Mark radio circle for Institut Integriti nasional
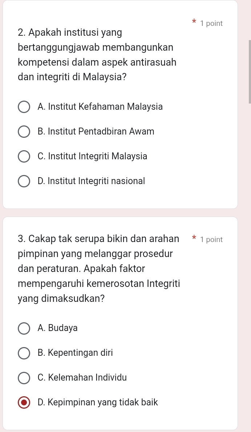The height and width of the screenshot is (432, 251). click(24, 181)
